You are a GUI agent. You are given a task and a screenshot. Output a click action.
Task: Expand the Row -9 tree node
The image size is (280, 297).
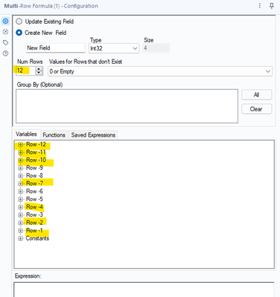(x=21, y=168)
